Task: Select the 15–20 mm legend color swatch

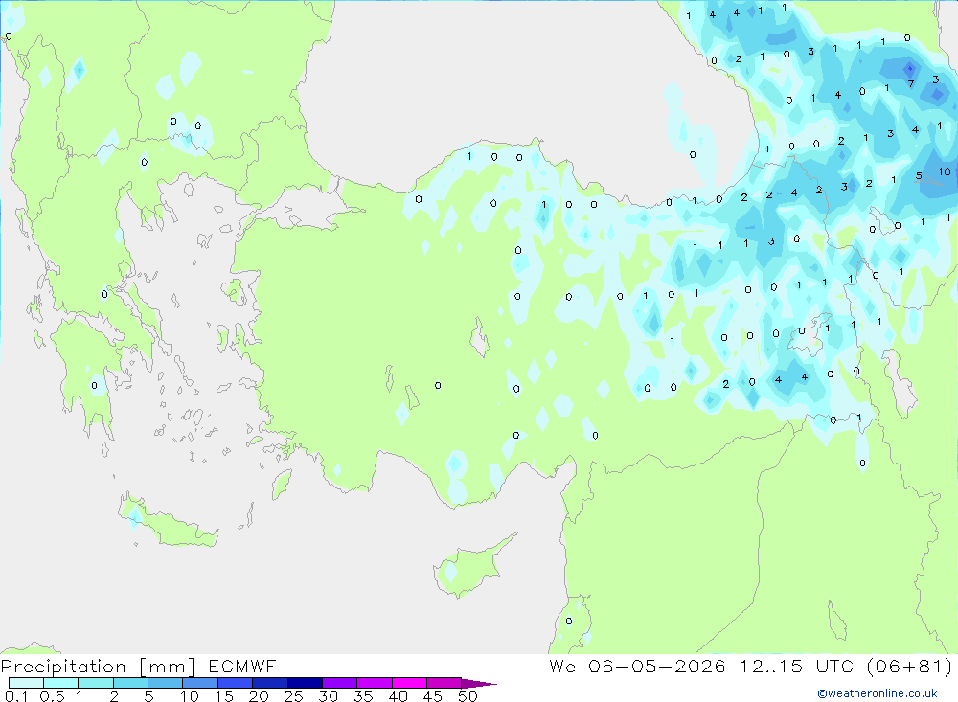Action: [x=235, y=683]
